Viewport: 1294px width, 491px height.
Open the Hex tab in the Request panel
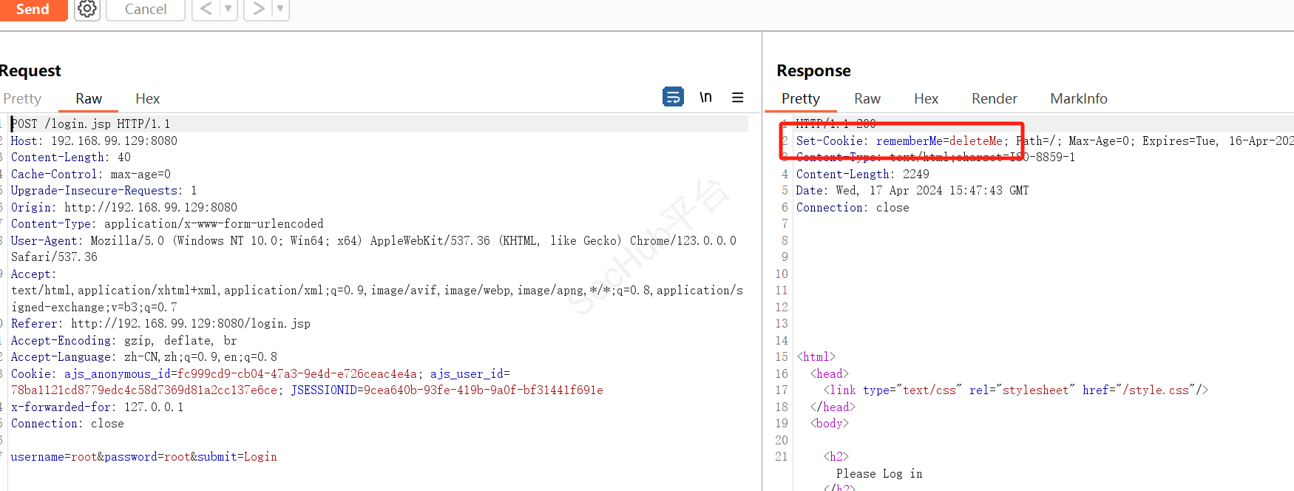[x=147, y=98]
